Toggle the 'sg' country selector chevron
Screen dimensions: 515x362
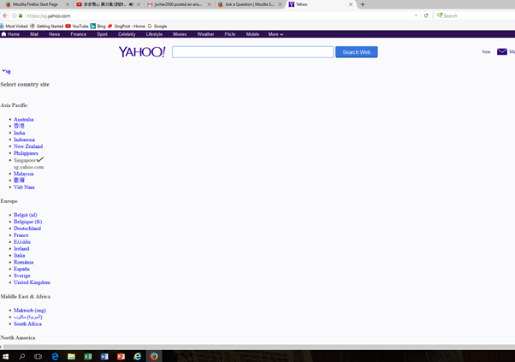[x=6, y=71]
